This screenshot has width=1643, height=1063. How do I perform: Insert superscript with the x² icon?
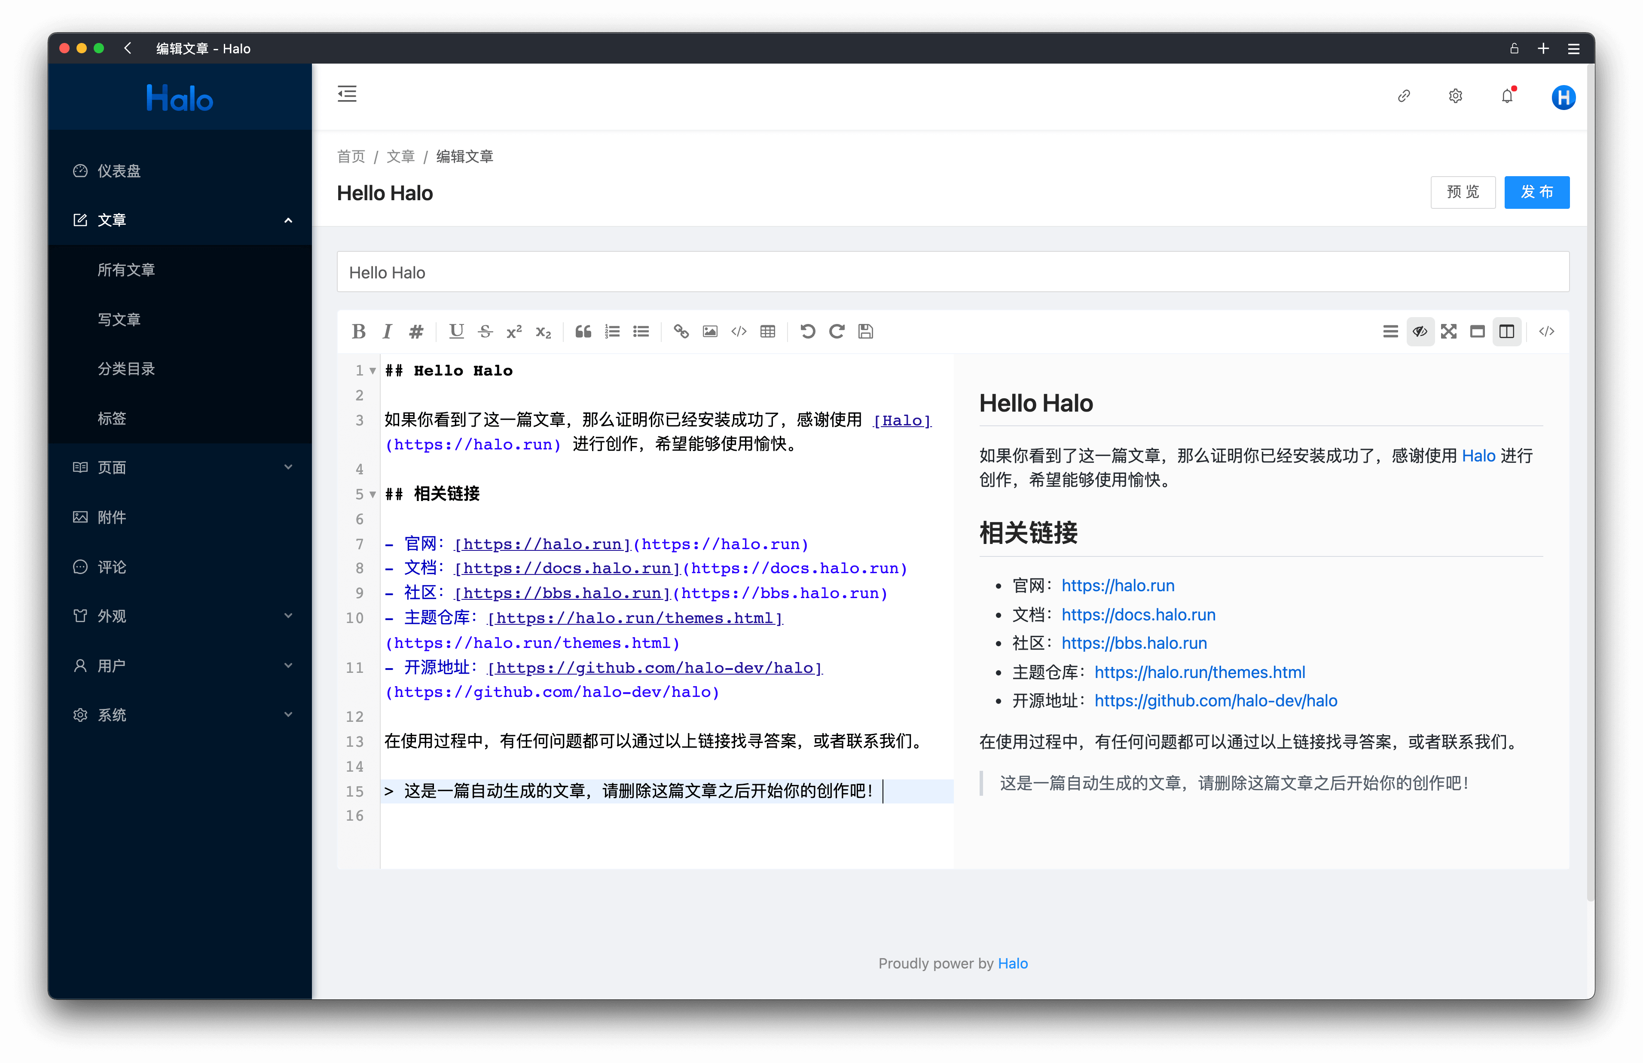(514, 331)
